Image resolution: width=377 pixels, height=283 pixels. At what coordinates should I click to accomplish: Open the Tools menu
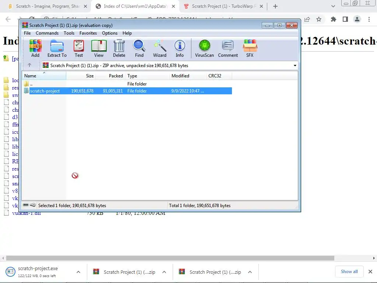(69, 33)
